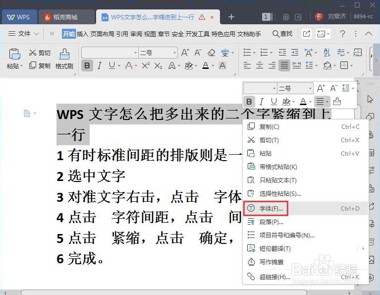This screenshot has width=380, height=295.
Task: Open the 页面布局 ribbon tab
Action: (x=102, y=34)
